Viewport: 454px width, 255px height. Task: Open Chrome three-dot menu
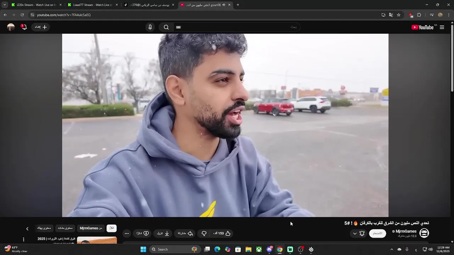[449, 15]
